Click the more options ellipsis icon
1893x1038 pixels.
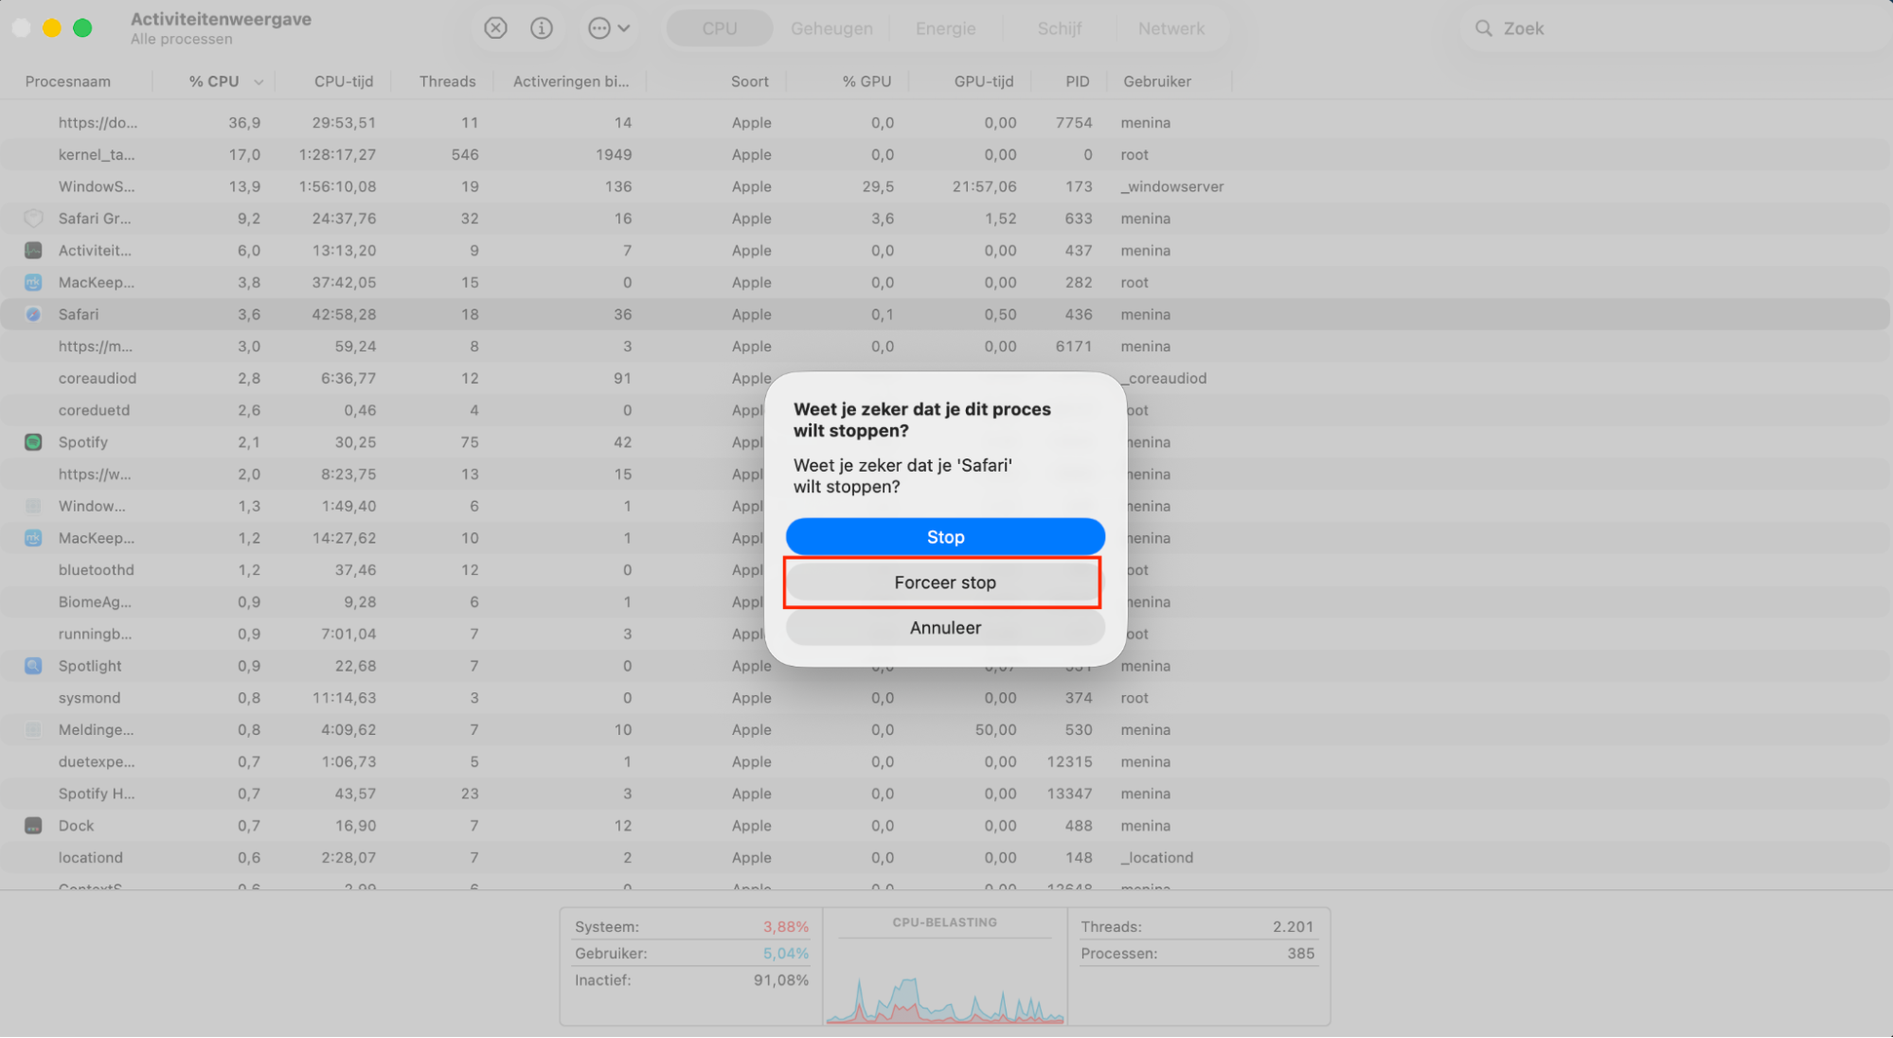599,27
